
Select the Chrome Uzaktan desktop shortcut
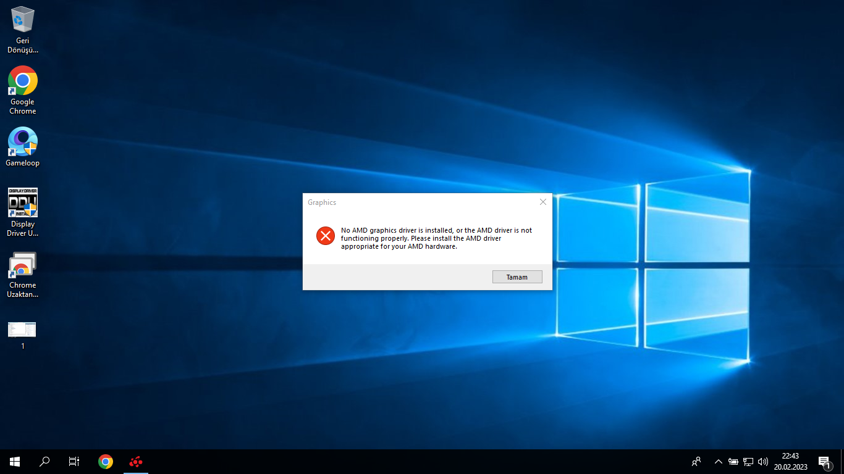(23, 274)
